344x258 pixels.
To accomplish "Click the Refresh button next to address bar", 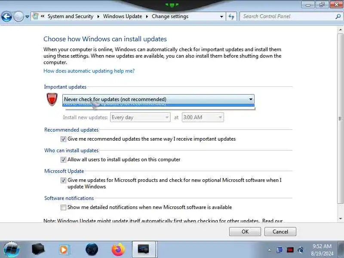I will click(x=231, y=16).
